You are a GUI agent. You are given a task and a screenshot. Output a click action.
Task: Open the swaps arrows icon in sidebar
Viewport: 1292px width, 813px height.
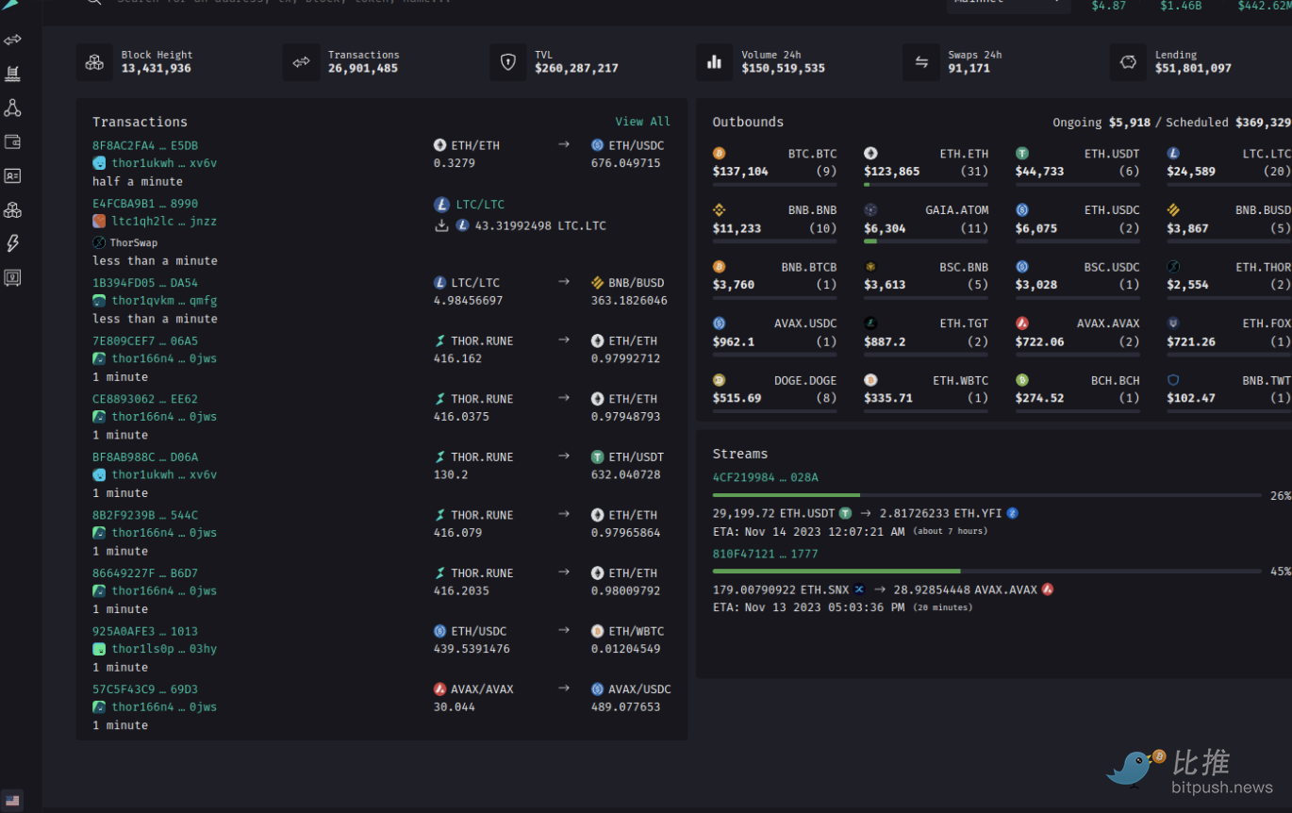click(12, 41)
